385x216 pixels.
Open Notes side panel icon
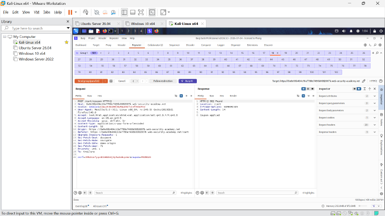[381, 115]
